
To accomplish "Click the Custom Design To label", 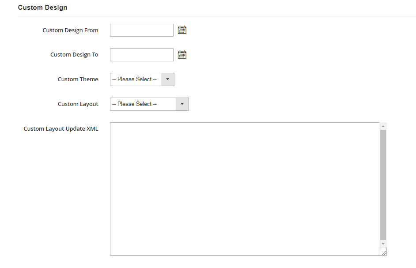I will tap(74, 54).
